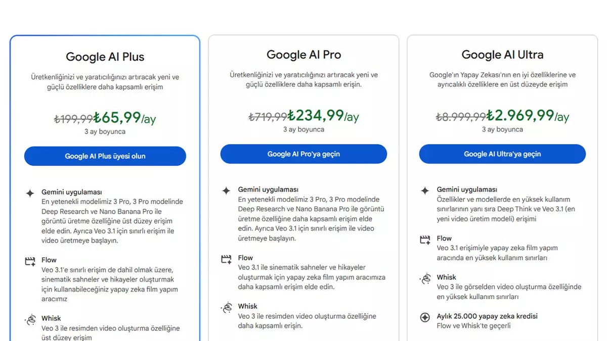Screen dimensions: 607x341
Task: Click the yapay zeka kredisi circle icon
Action: click(425, 317)
